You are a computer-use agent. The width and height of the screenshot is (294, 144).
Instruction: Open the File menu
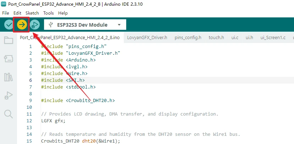tap(5, 13)
